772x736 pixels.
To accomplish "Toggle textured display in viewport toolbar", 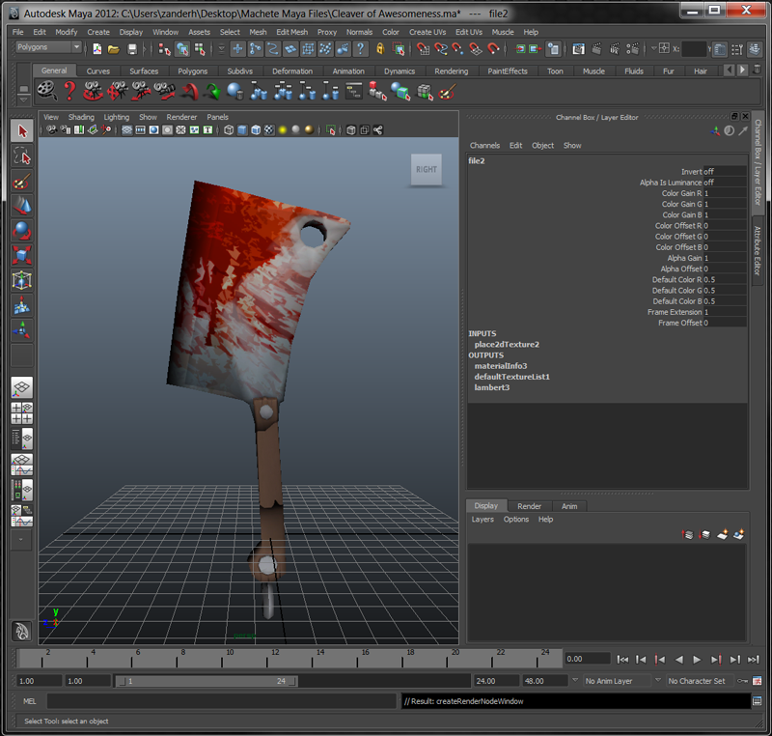I will pyautogui.click(x=268, y=130).
